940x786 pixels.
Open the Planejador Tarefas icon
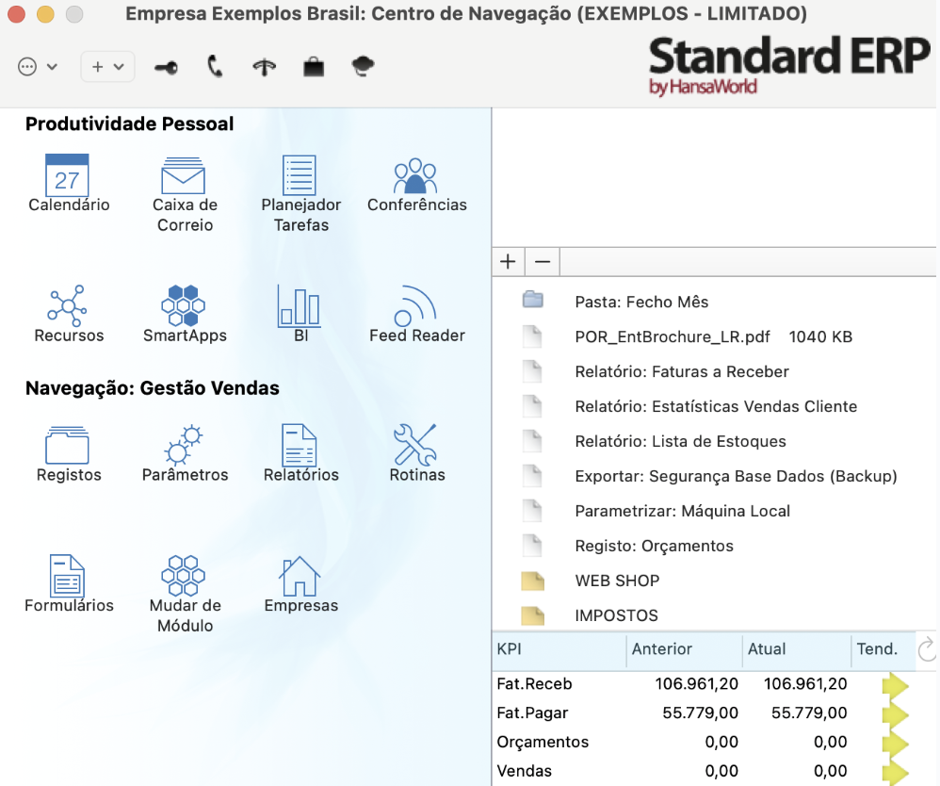point(300,175)
